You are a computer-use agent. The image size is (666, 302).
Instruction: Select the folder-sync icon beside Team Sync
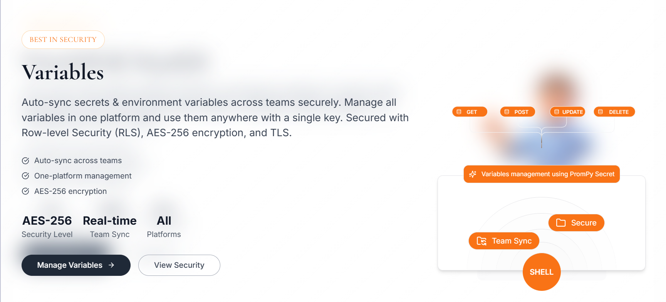[481, 241]
